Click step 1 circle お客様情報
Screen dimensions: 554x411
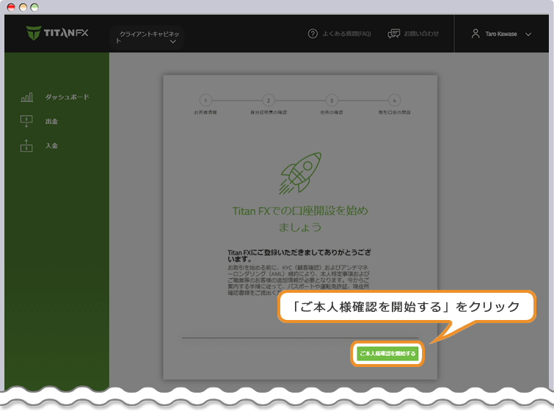(x=205, y=101)
